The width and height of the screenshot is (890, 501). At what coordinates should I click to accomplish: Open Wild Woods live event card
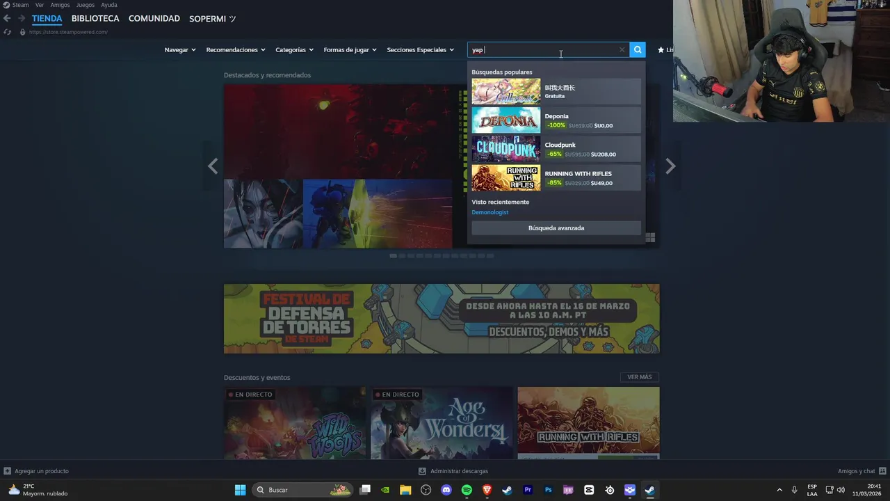295,423
